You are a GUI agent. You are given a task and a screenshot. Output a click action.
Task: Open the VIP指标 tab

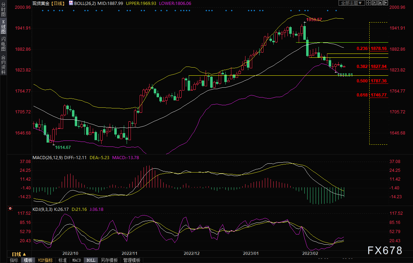[45, 260]
